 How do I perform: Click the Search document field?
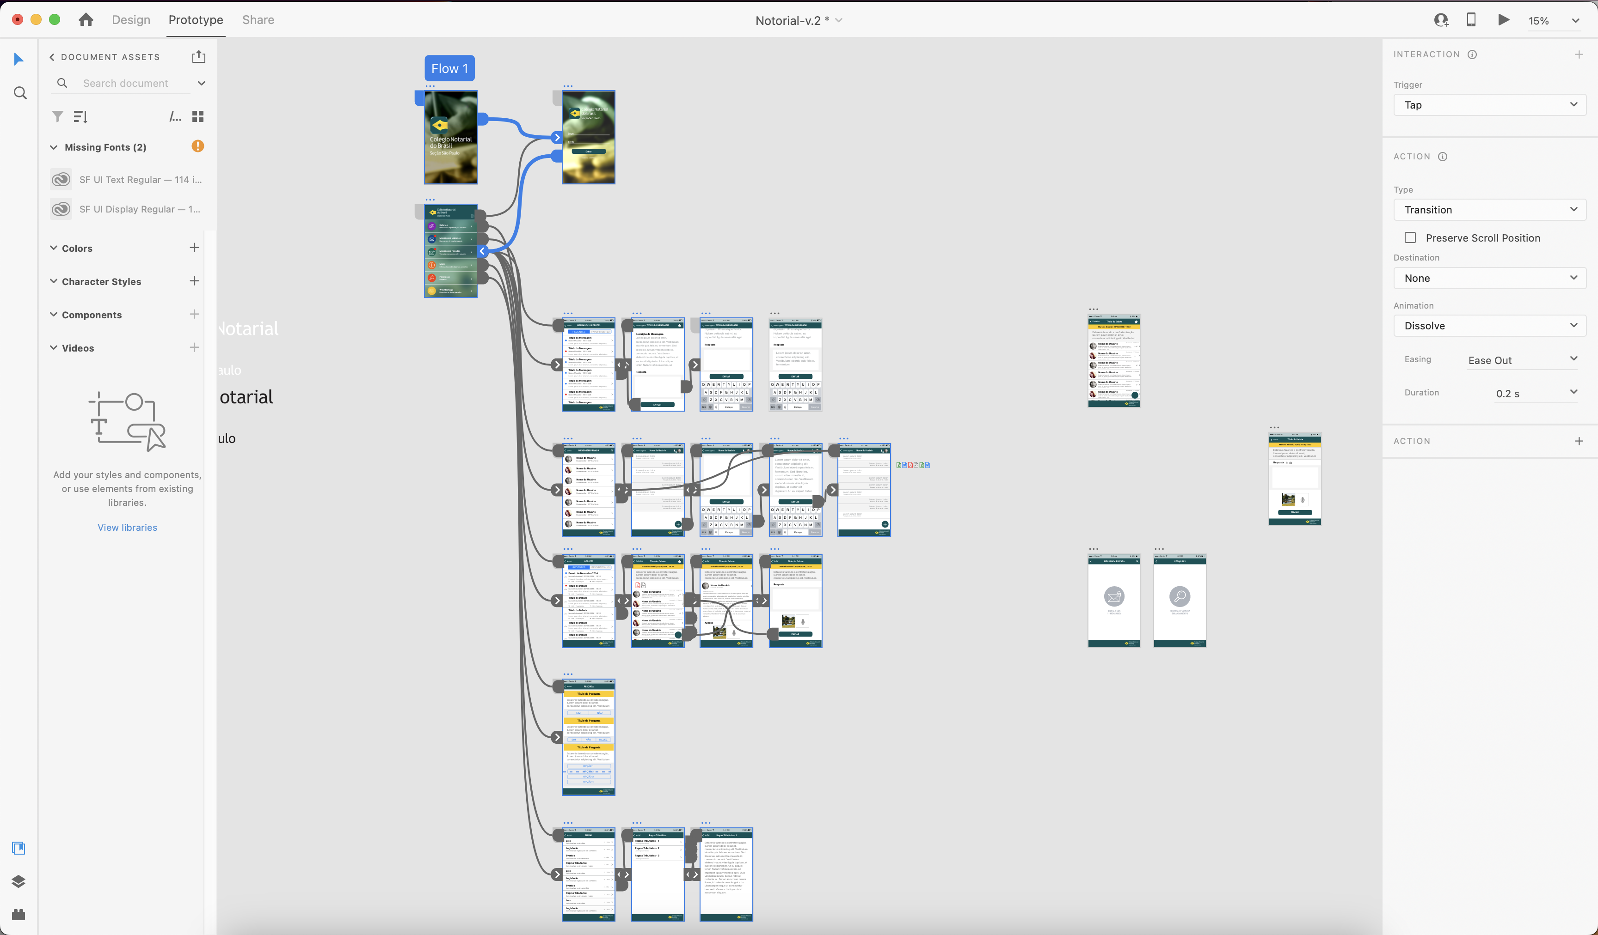point(126,83)
